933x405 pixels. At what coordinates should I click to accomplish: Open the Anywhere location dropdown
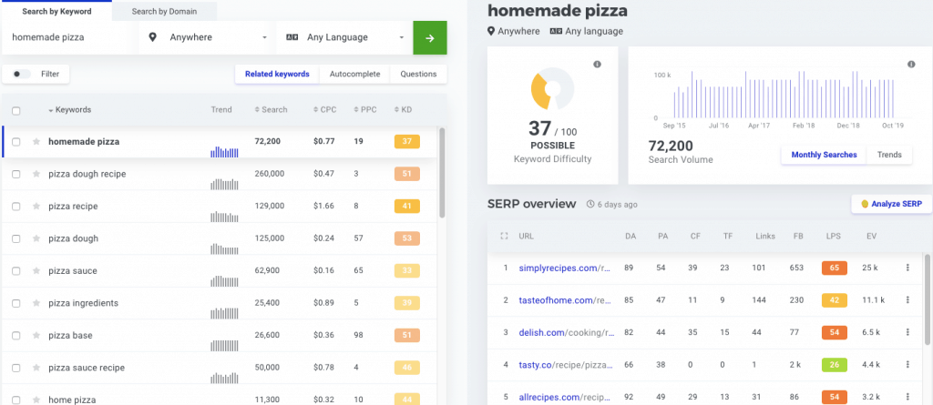(x=208, y=37)
